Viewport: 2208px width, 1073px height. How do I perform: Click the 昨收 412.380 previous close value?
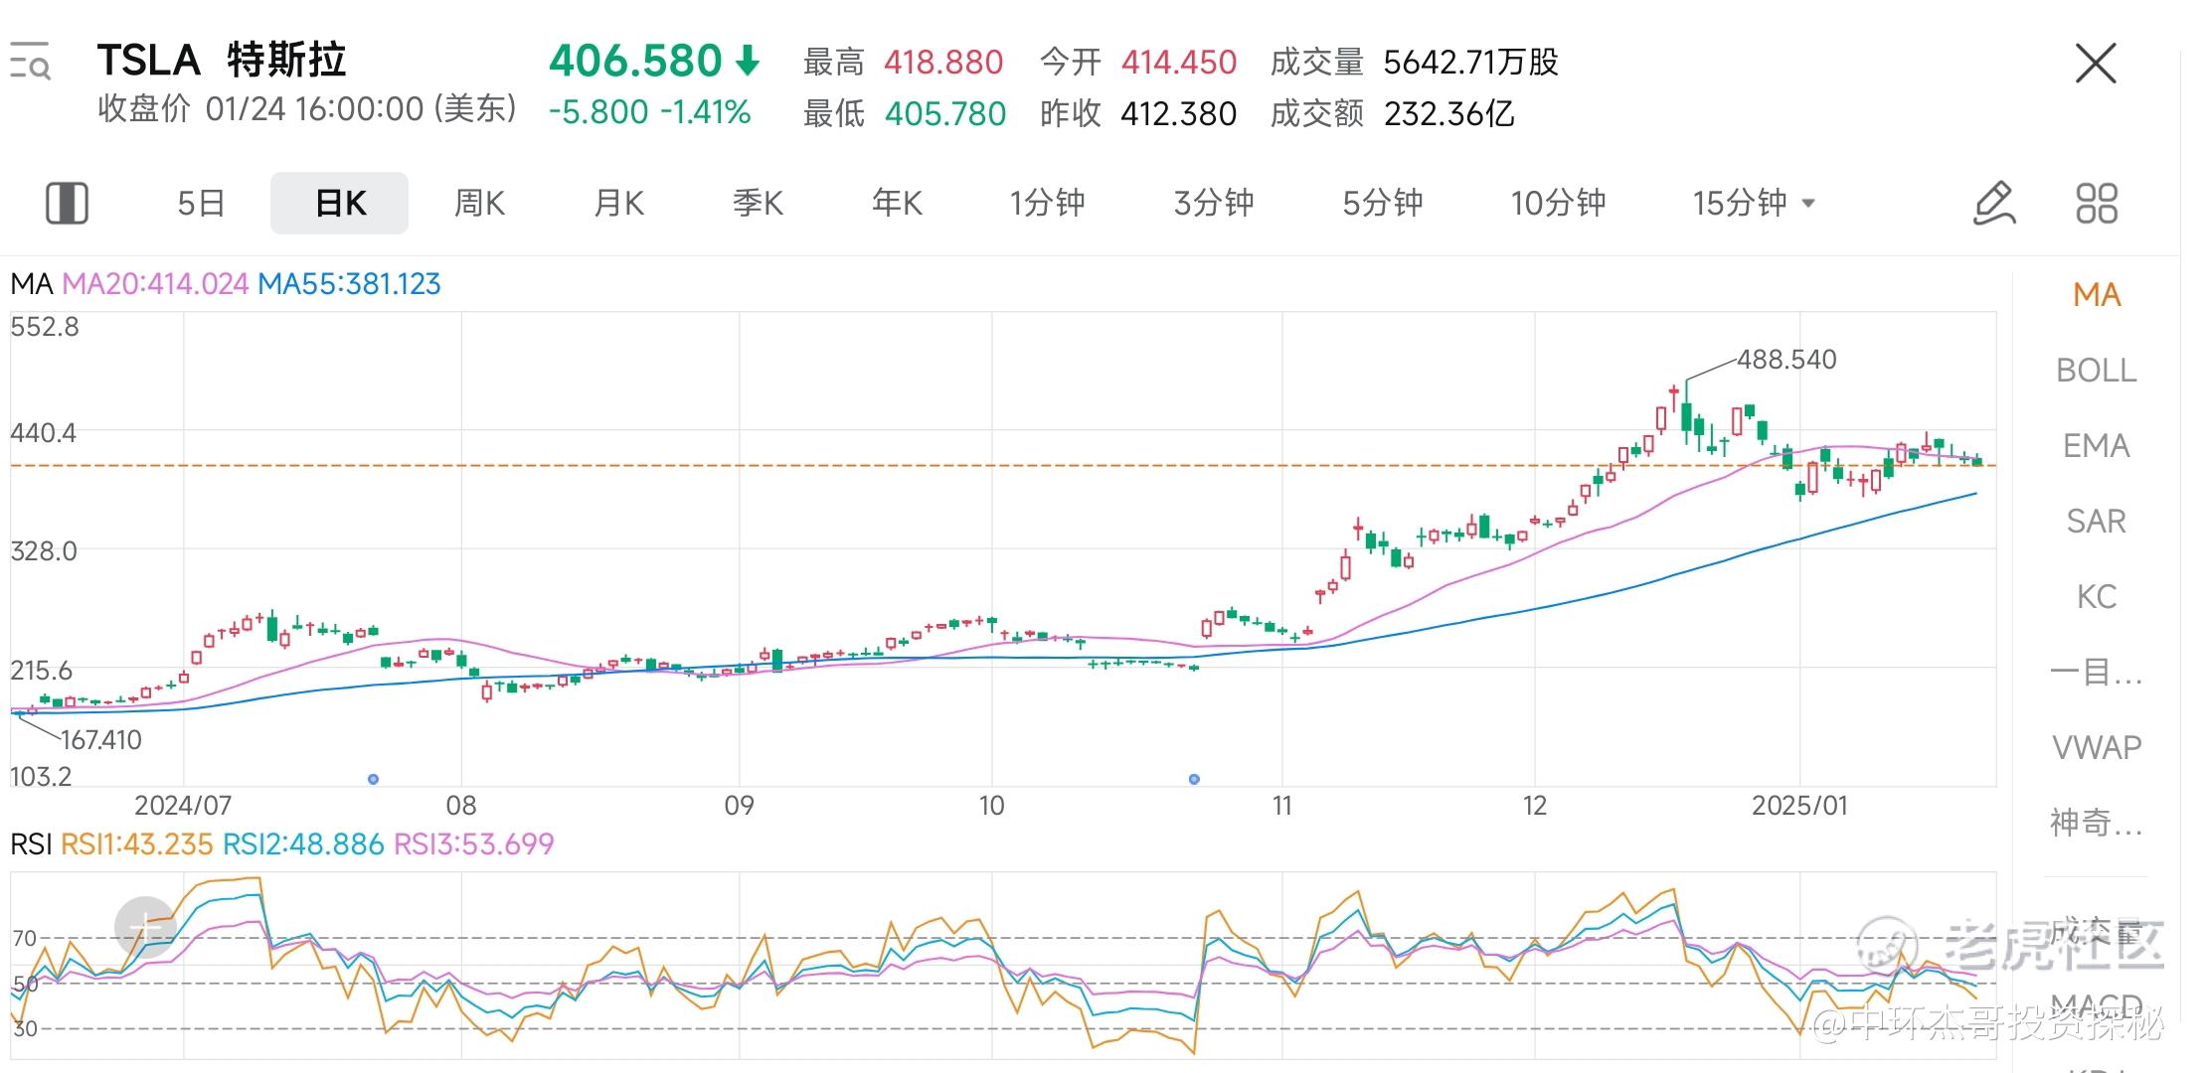tap(1138, 114)
